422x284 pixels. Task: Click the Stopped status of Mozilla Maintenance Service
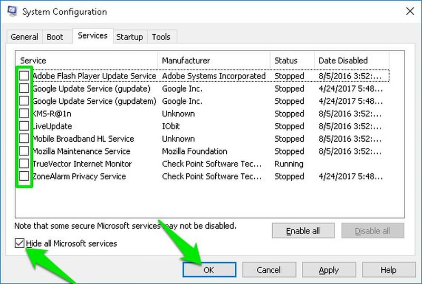289,151
